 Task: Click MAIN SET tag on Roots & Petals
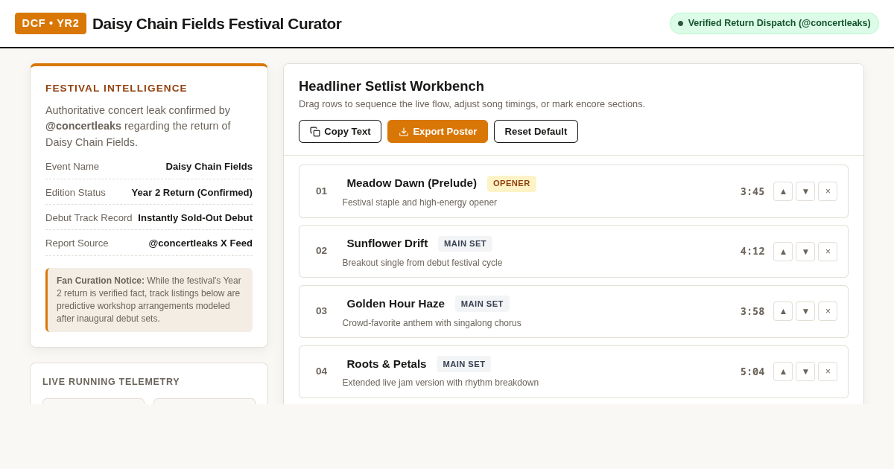click(464, 364)
